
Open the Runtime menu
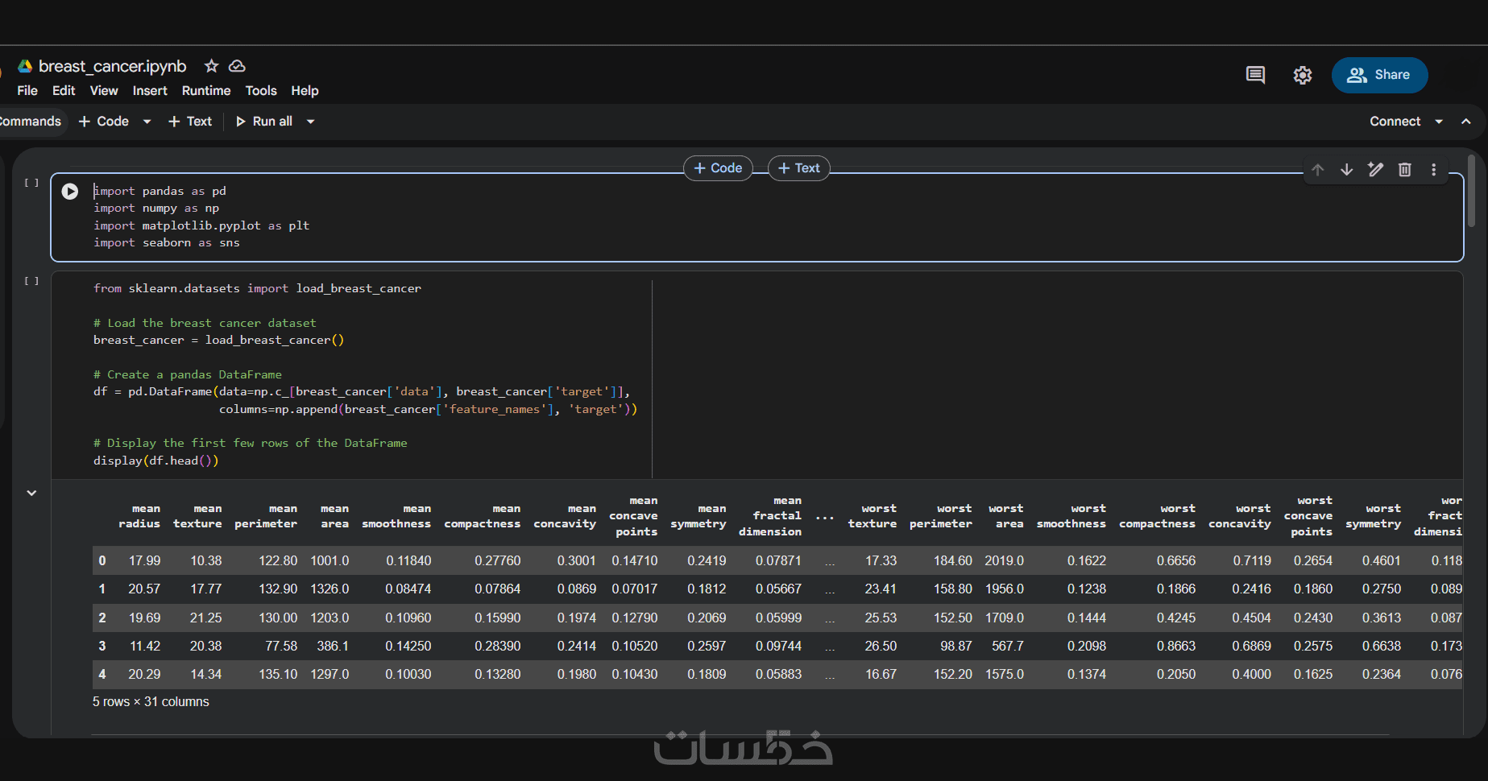[206, 91]
